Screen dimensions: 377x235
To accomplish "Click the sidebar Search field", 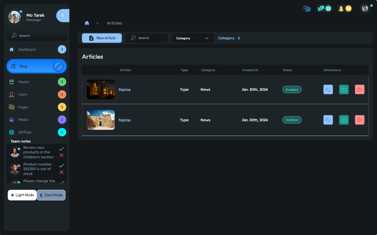I will [x=37, y=35].
